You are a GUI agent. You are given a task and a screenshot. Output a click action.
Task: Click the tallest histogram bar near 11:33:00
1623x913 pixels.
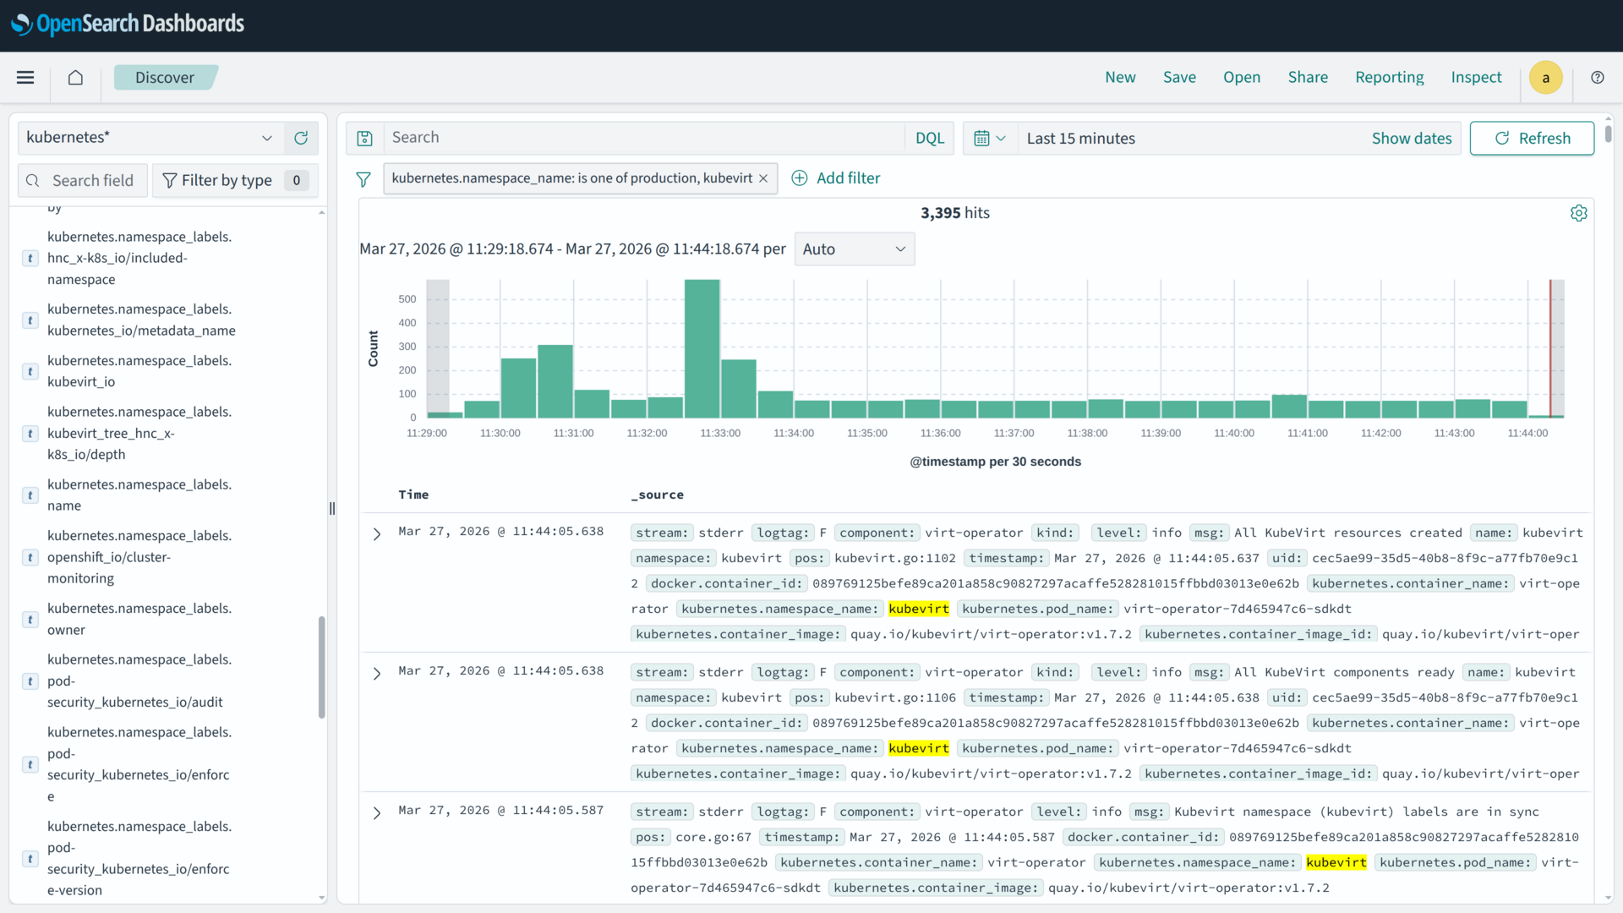coord(702,348)
